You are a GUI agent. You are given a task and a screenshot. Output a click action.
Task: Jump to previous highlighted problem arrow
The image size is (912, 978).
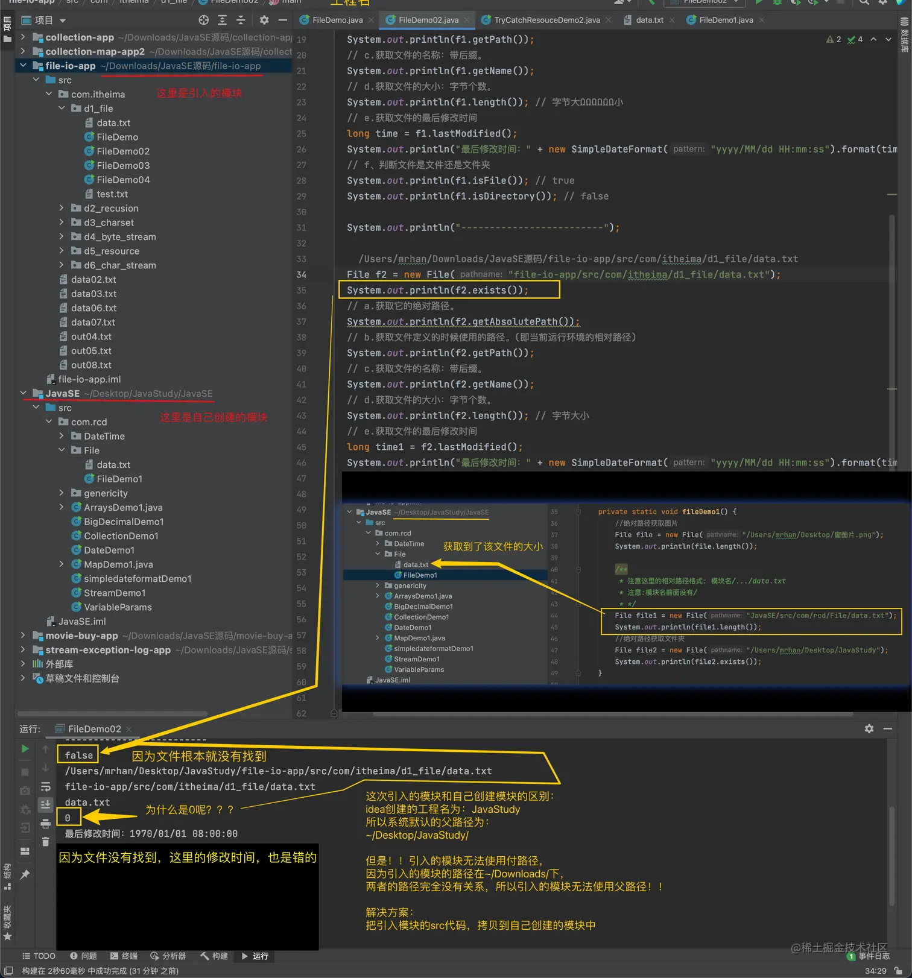coord(873,39)
